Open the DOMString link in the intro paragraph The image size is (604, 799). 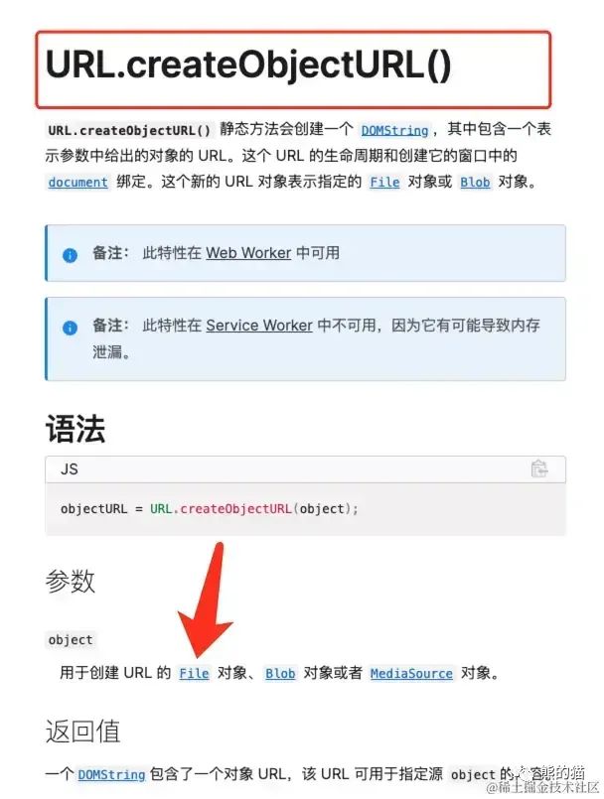(x=394, y=130)
